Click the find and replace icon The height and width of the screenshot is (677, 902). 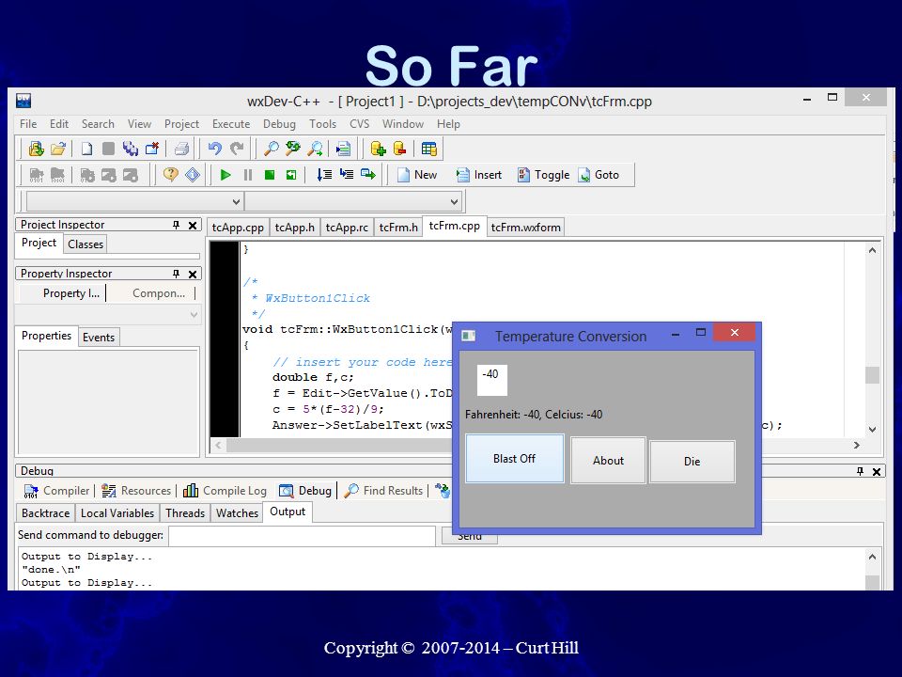point(293,150)
